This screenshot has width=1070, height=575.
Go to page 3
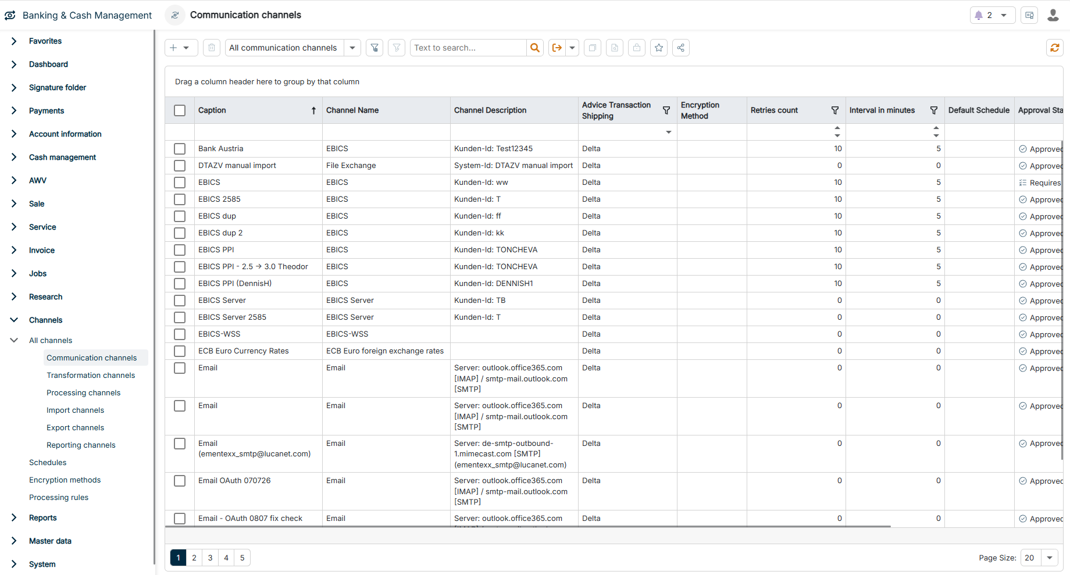pos(211,558)
